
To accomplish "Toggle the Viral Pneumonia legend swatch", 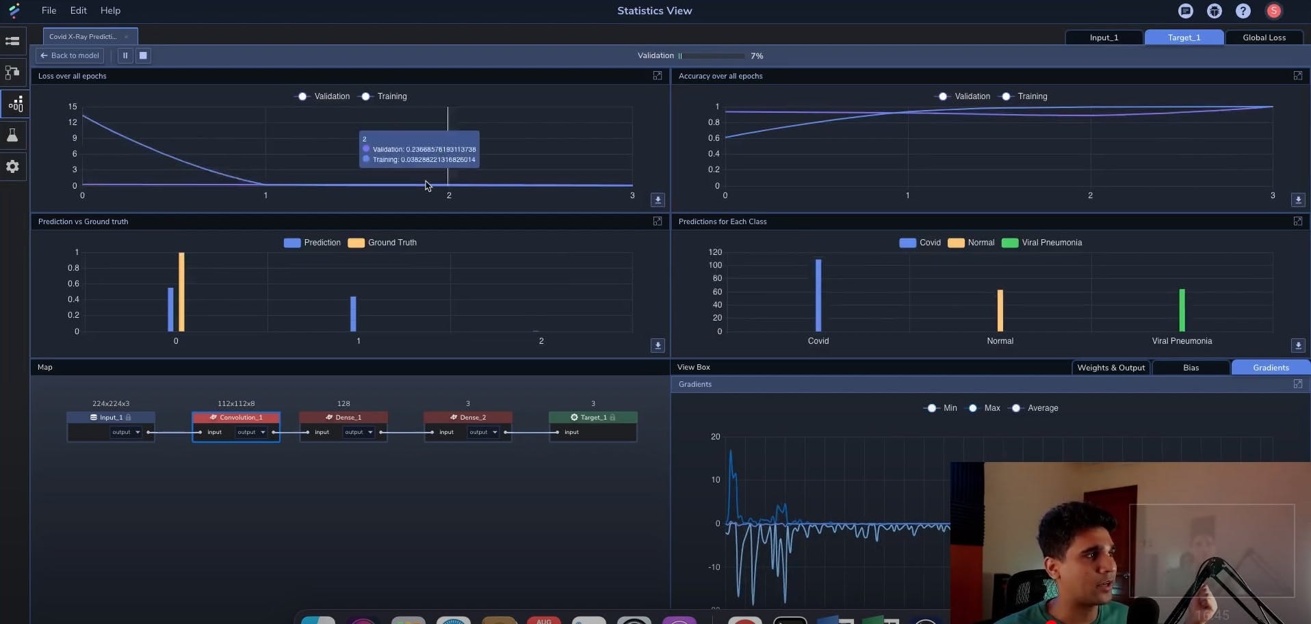I will 1010,243.
